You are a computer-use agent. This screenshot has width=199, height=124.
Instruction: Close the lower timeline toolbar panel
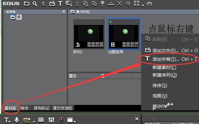pyautogui.click(x=137, y=119)
